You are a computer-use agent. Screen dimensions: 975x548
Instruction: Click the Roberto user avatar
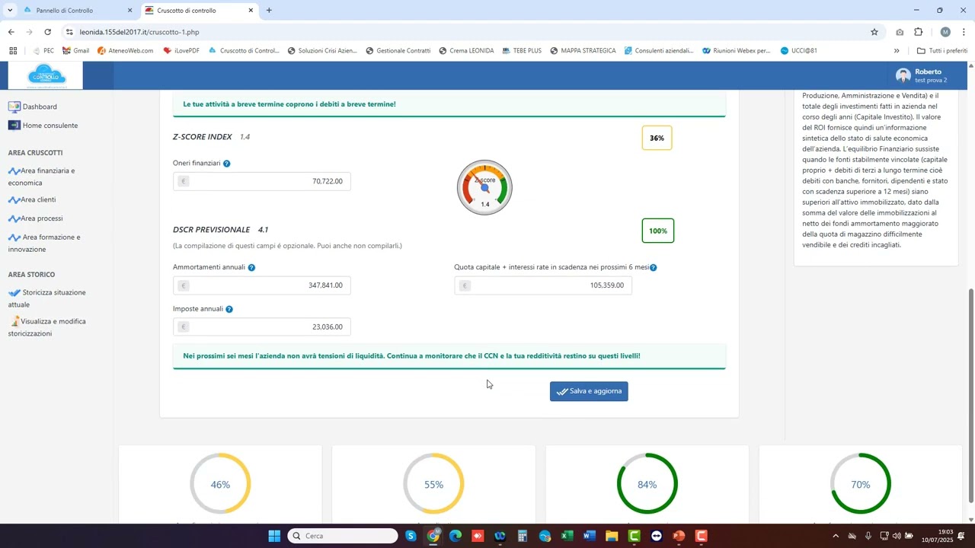(x=903, y=75)
